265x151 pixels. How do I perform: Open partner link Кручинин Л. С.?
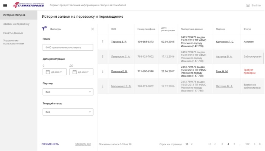point(225,41)
